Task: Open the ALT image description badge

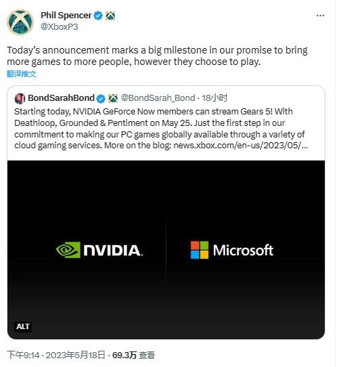Action: (x=23, y=326)
